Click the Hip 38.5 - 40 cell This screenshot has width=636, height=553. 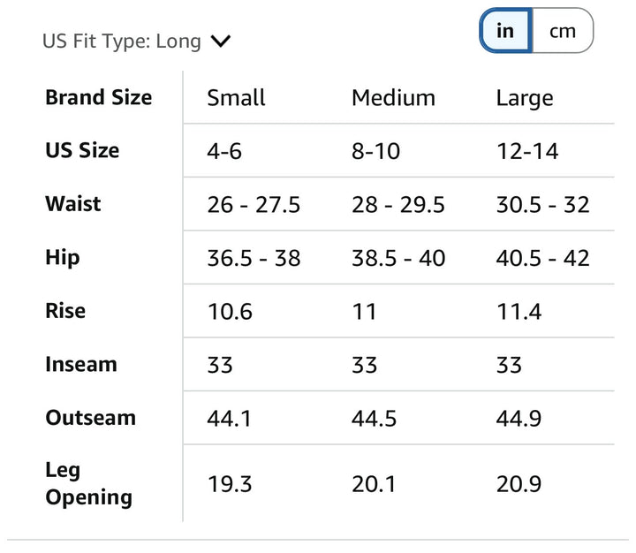click(398, 258)
